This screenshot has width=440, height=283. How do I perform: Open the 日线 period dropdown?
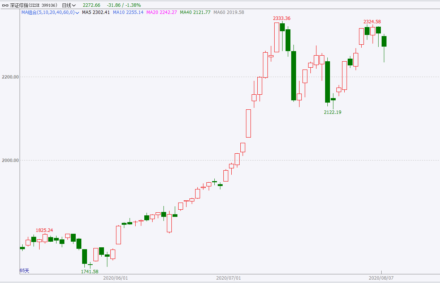[69, 5]
